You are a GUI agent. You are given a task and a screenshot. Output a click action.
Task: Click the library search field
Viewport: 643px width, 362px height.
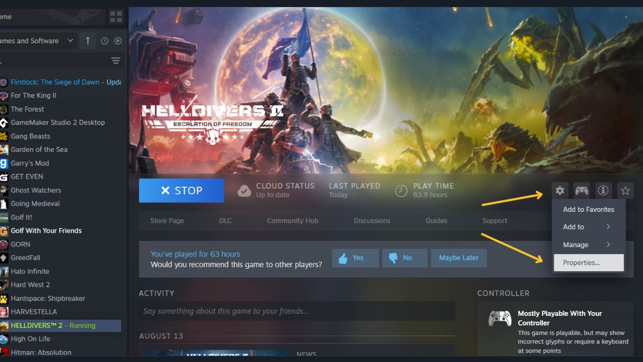(x=54, y=61)
